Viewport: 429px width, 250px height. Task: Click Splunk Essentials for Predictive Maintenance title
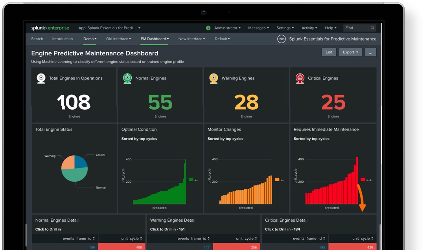click(333, 39)
